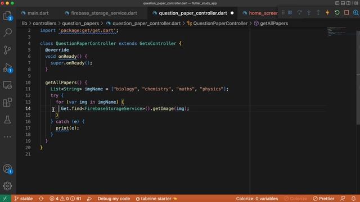Click the Prettier status item
Screen dimensions: 360x202
324,199
